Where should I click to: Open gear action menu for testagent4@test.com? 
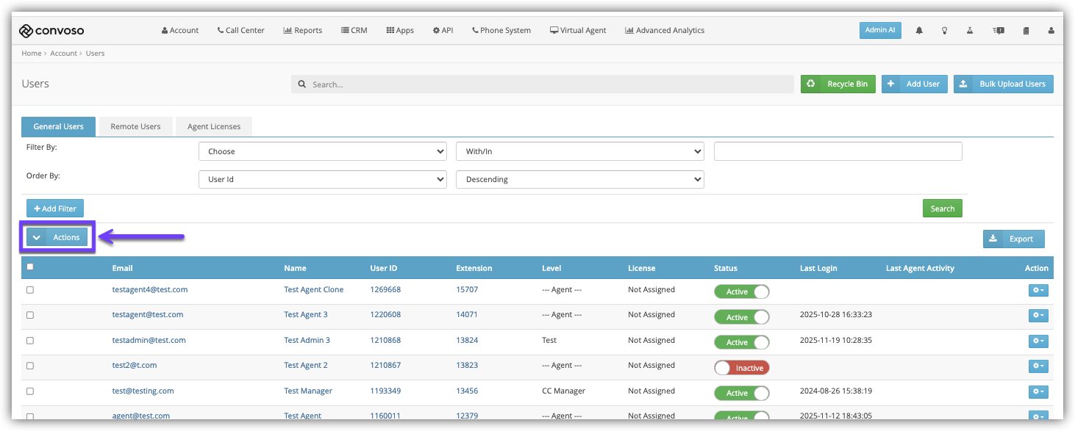pos(1038,291)
